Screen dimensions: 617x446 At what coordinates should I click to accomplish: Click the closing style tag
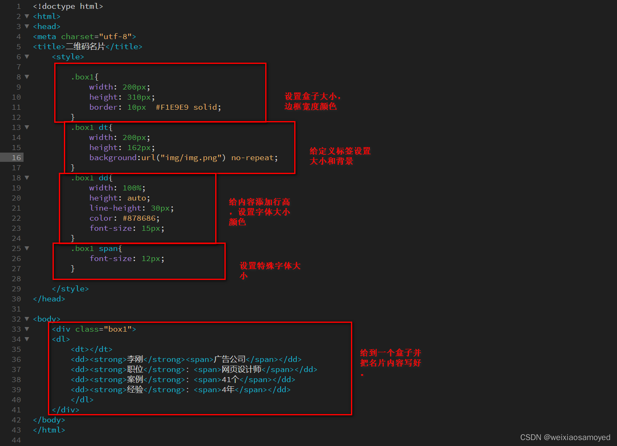tap(70, 289)
